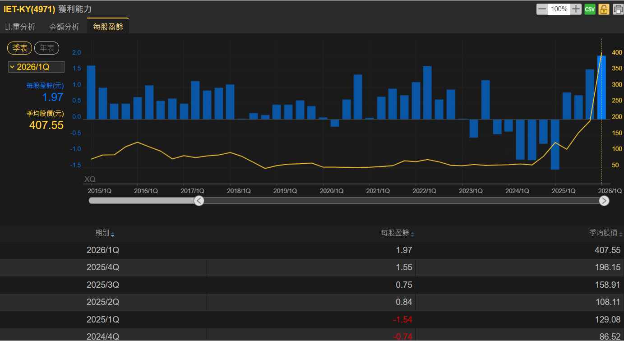Click average price 86.52 cell

(x=610, y=336)
